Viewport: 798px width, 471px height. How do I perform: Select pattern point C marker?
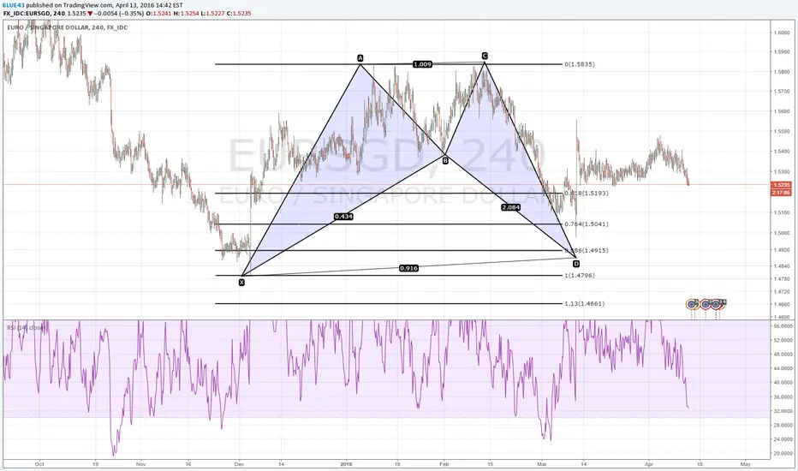point(485,56)
